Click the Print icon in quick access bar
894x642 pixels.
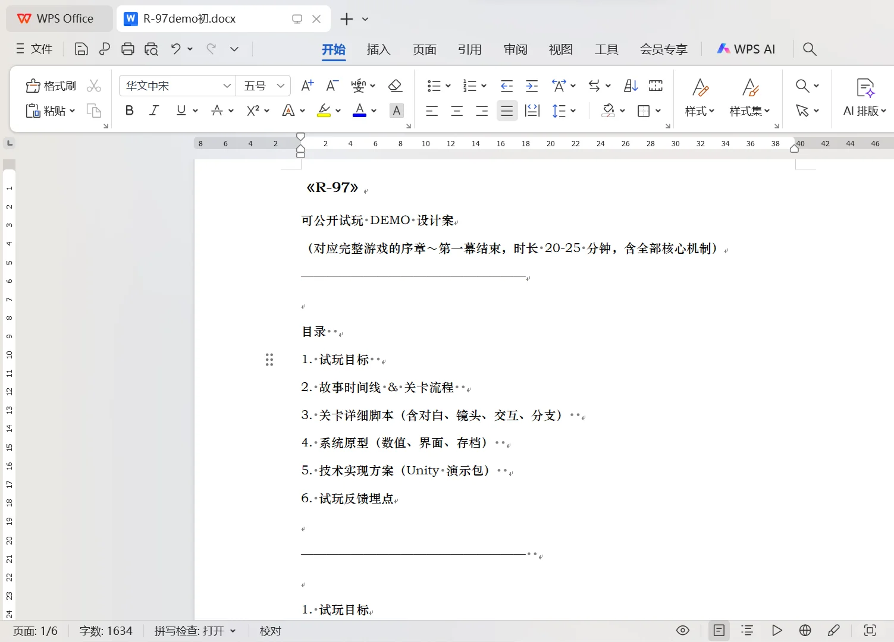(128, 49)
